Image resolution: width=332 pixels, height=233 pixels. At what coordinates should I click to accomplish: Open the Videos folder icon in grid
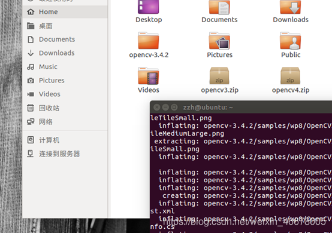tap(148, 76)
